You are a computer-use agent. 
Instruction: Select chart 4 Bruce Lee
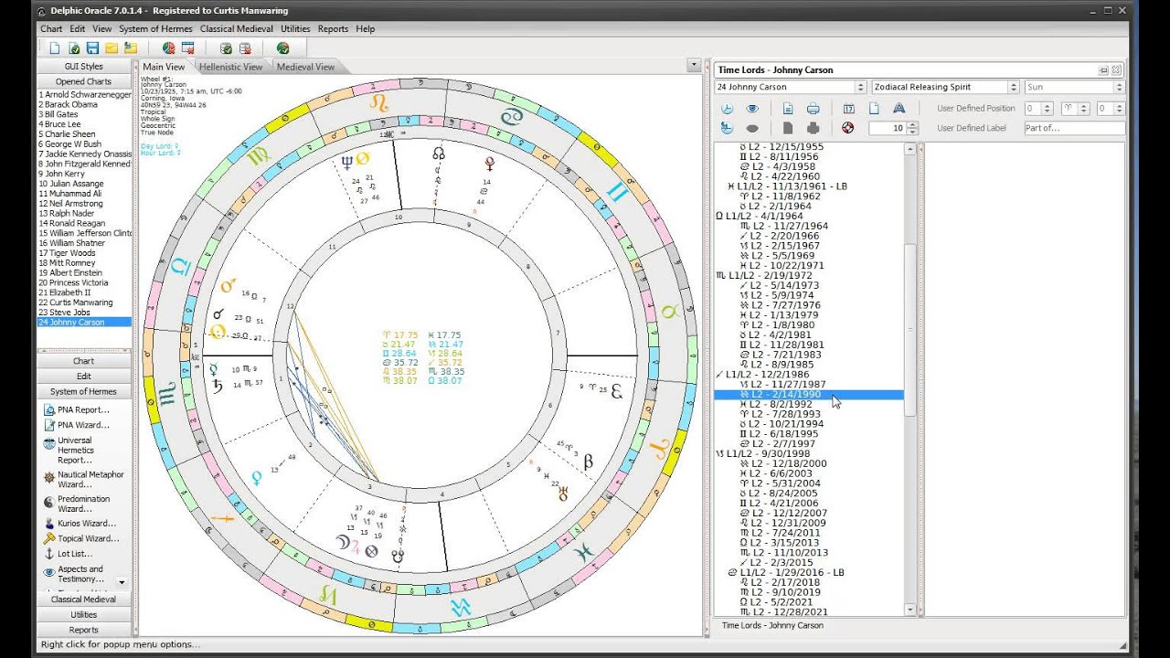click(84, 124)
